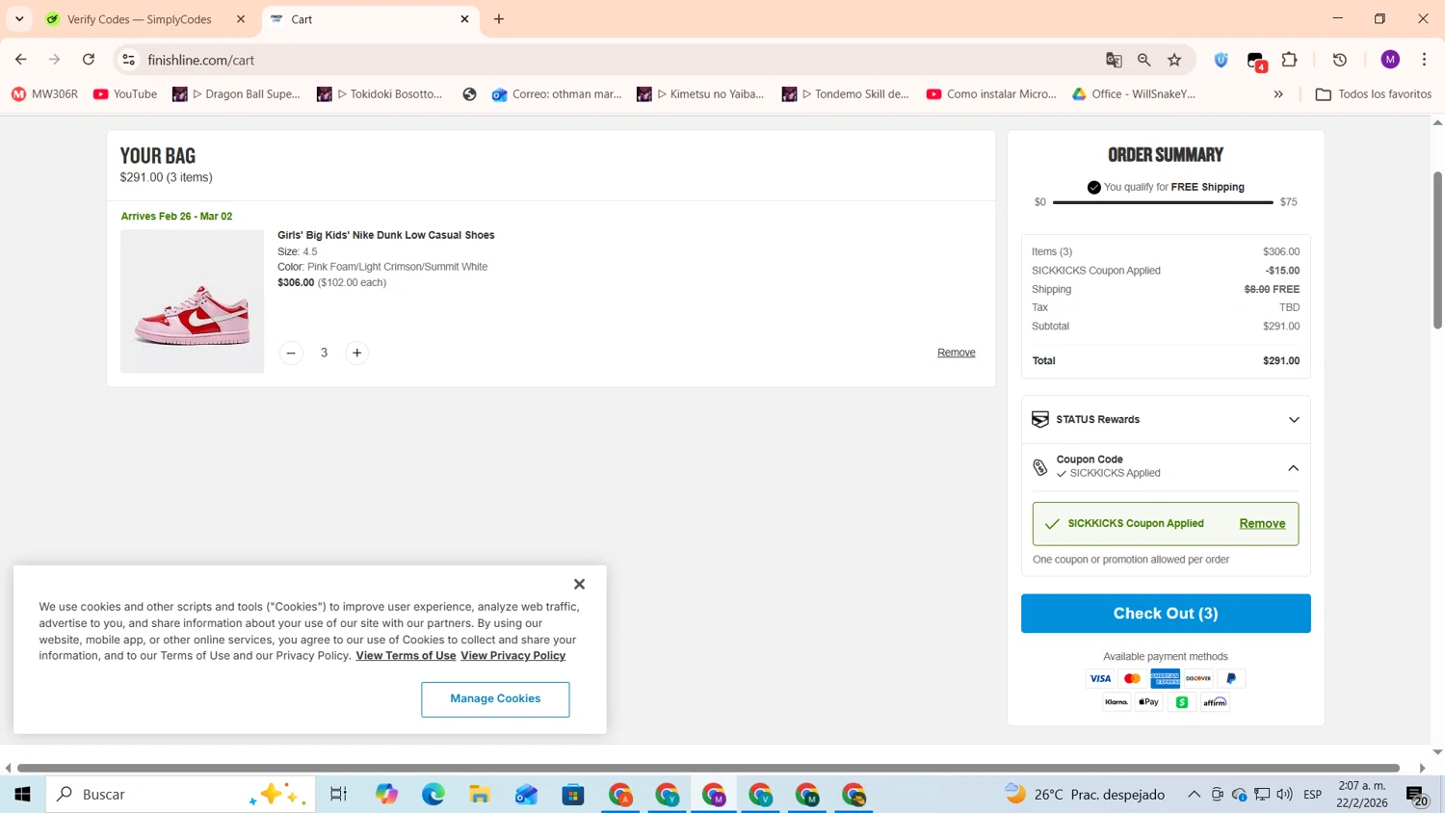Screen dimensions: 1445x813
Task: Open Office - WillSnakeY bookmark
Action: (1134, 94)
